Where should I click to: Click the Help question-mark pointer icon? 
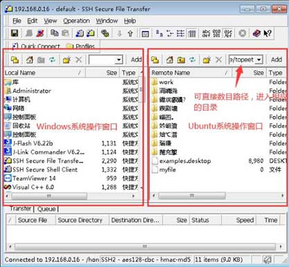(x=268, y=33)
